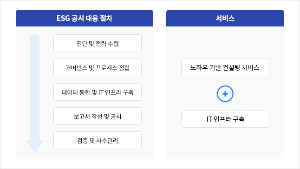Click the word ESG in left header

click(x=63, y=19)
